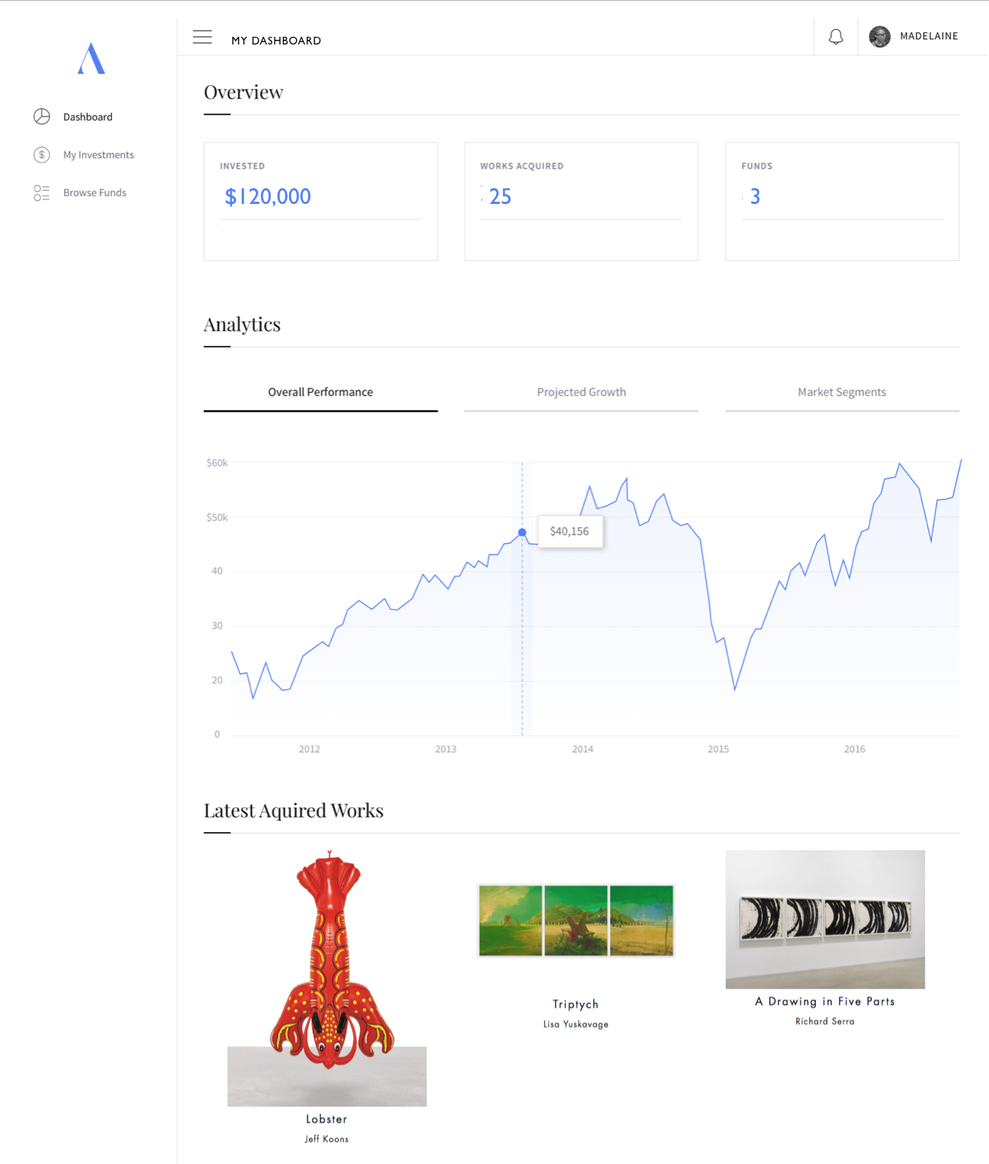Screen dimensions: 989x1164
Task: Click A Drawing in Five Parts title
Action: pos(825,1001)
